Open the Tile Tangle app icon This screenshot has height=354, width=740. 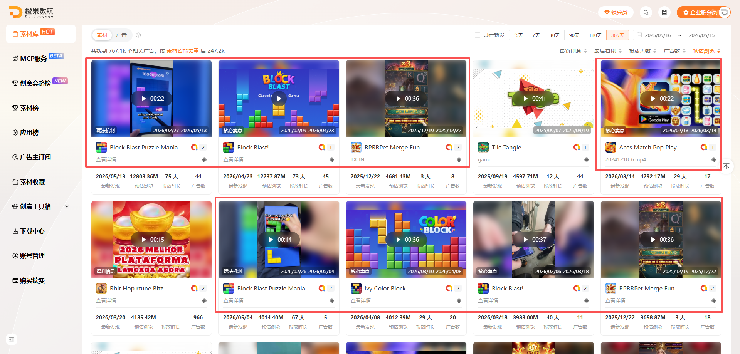tap(483, 147)
